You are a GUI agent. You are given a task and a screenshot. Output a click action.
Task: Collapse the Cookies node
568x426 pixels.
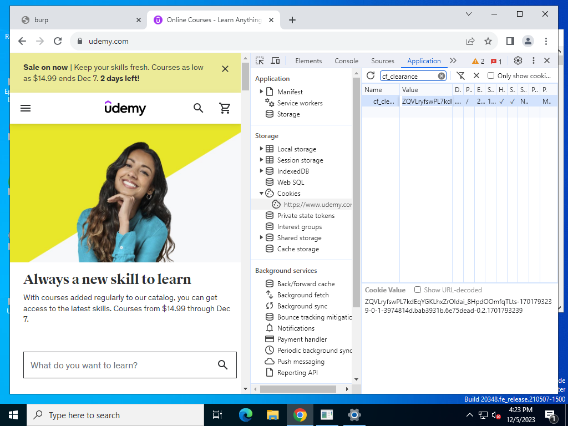[x=261, y=194]
